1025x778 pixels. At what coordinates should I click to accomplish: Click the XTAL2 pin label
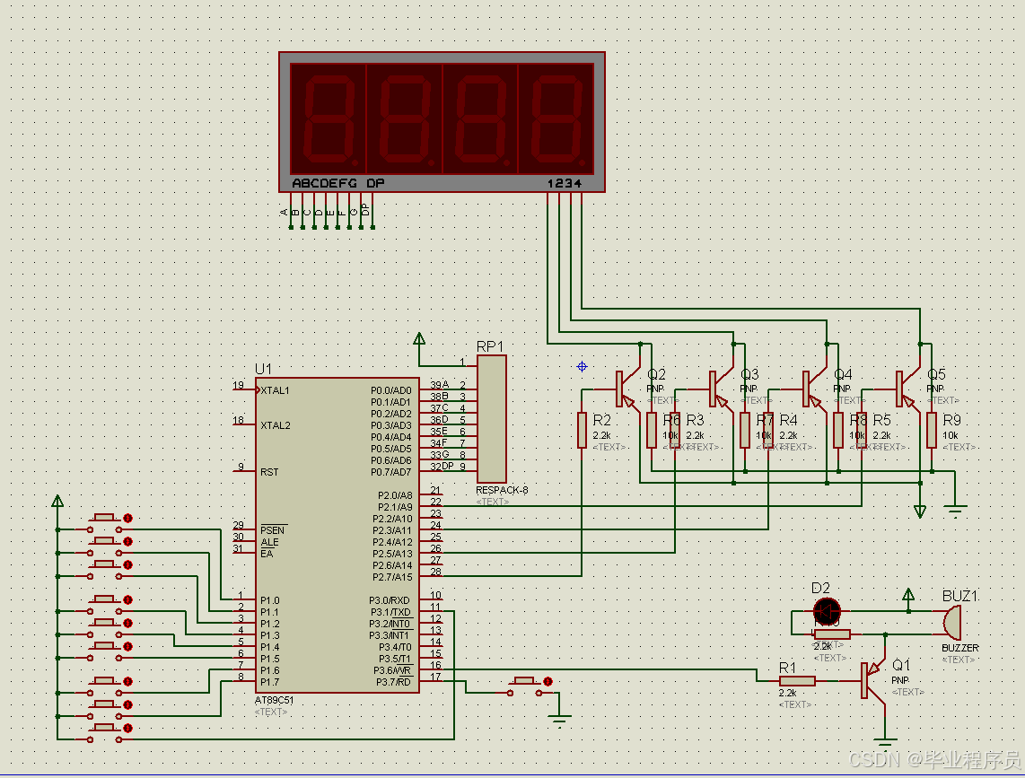click(x=276, y=425)
